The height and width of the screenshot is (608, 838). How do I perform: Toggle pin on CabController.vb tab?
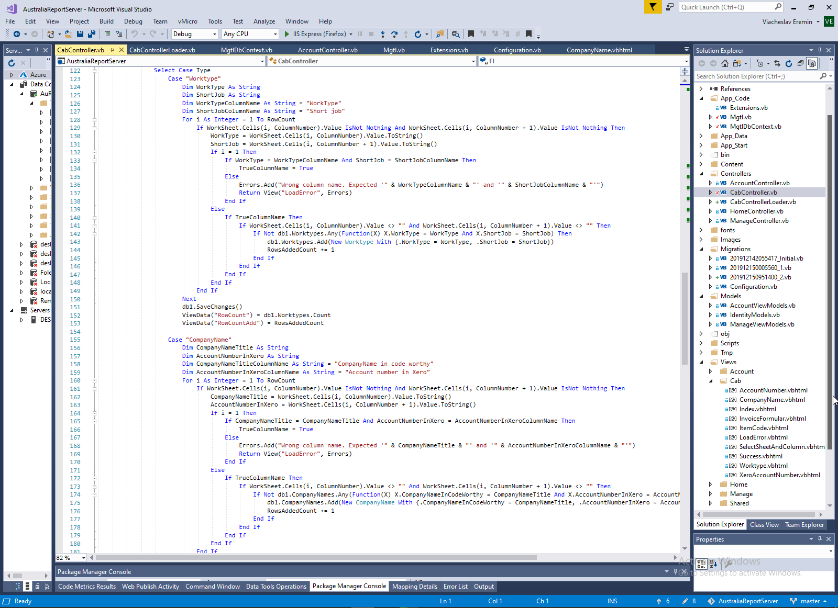[112, 50]
